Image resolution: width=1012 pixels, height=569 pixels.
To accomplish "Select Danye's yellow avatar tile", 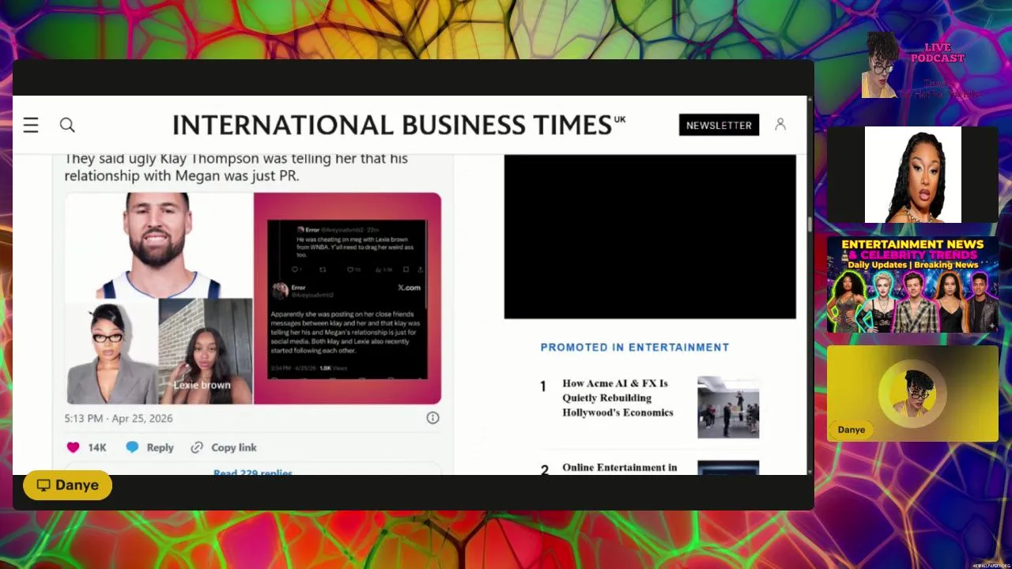I will pyautogui.click(x=912, y=394).
